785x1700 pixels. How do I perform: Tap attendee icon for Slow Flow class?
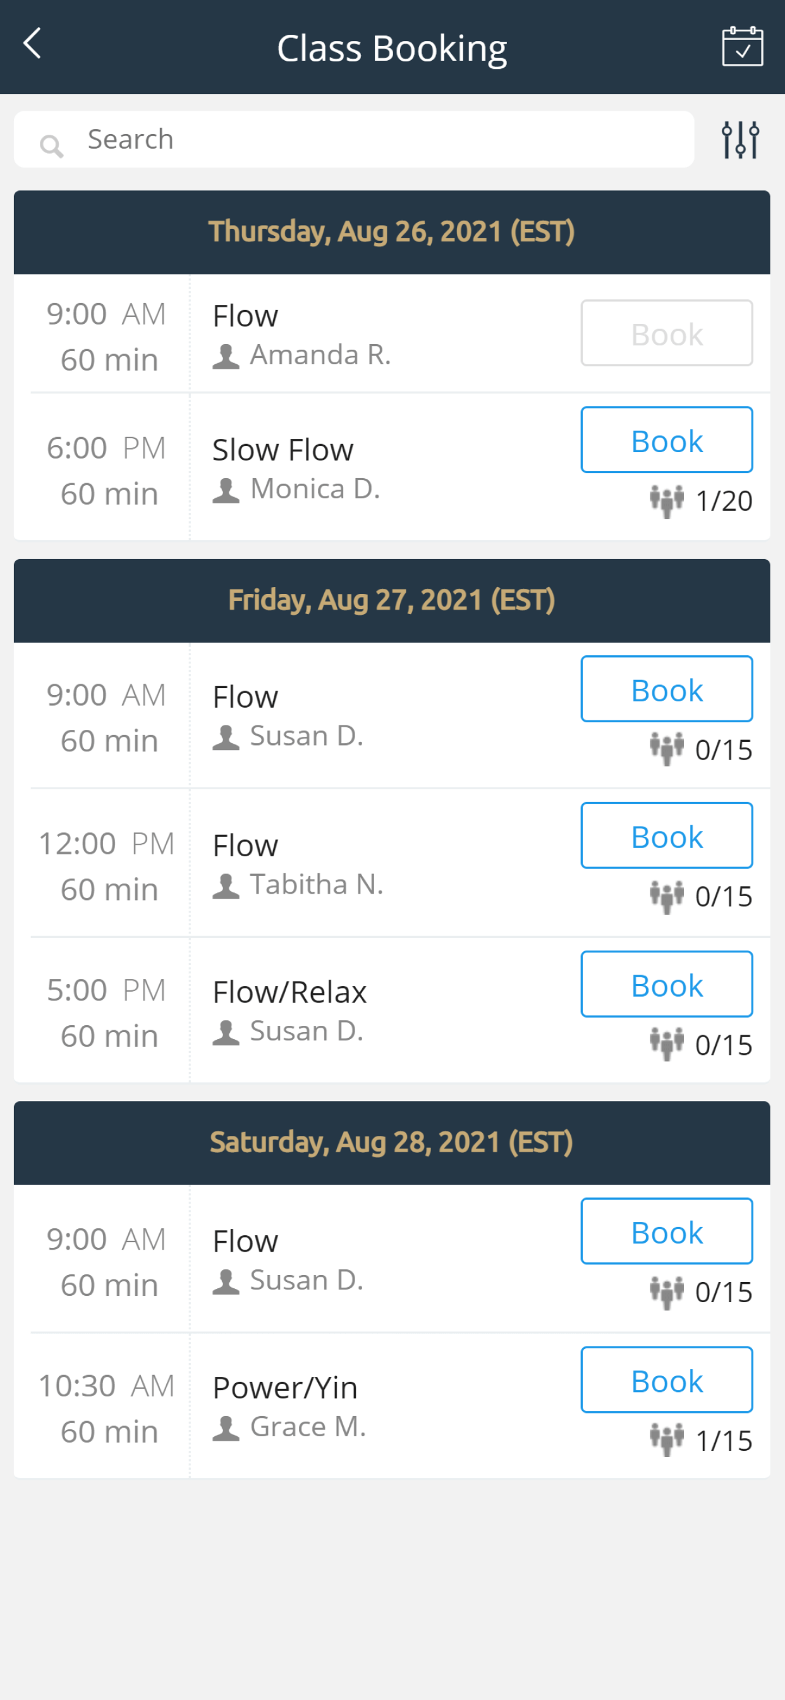point(666,501)
